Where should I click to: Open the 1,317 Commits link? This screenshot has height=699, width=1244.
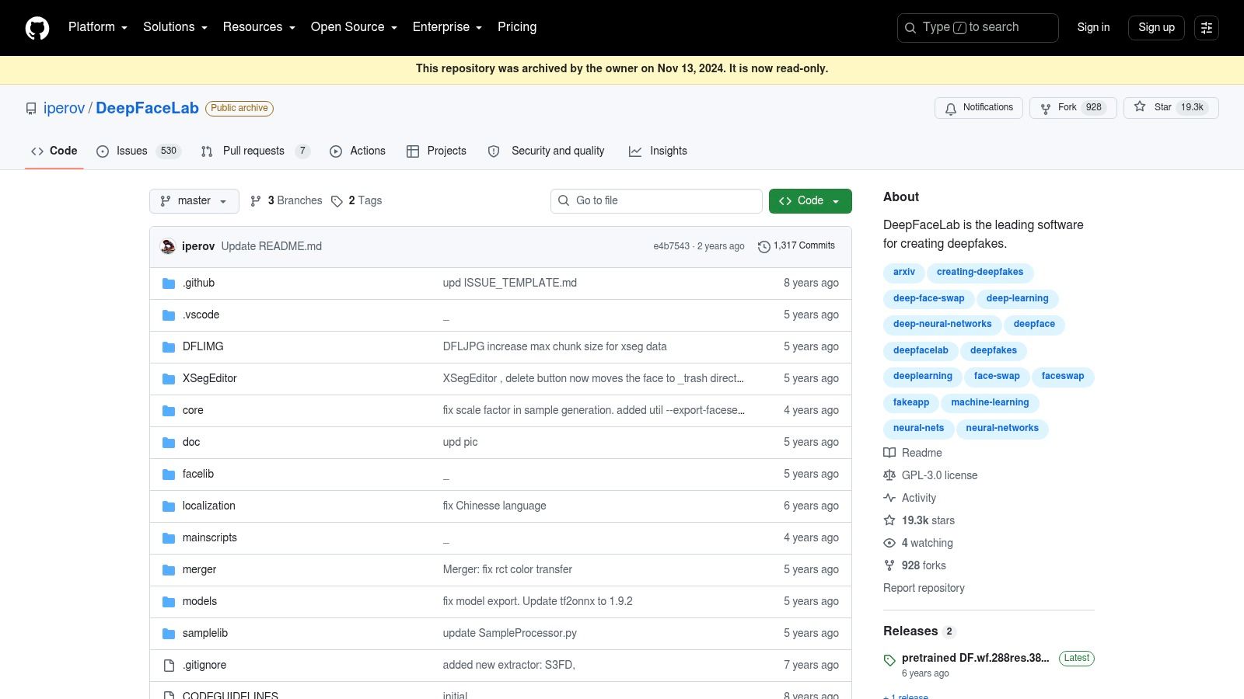coord(796,246)
